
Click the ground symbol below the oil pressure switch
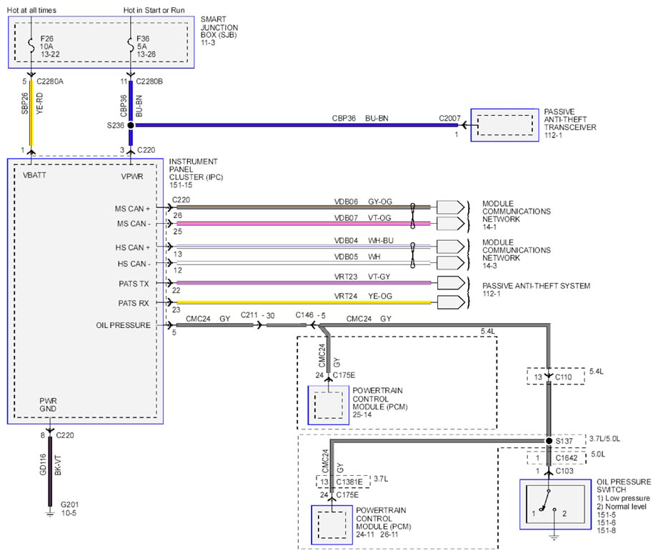554,537
